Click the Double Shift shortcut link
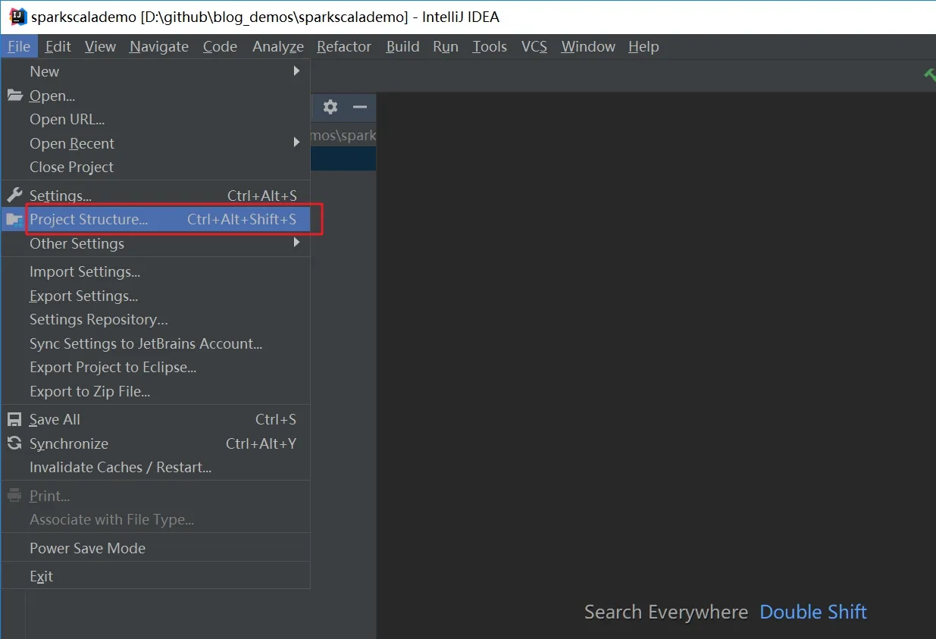This screenshot has width=936, height=639. pyautogui.click(x=813, y=612)
